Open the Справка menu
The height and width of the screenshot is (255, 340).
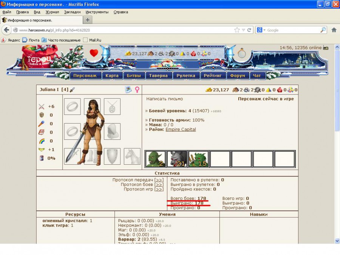pyautogui.click(x=121, y=12)
